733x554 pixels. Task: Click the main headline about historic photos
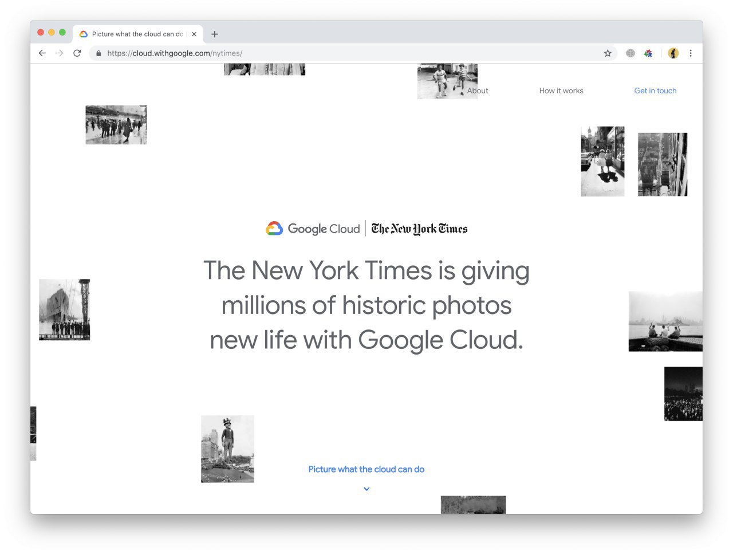click(x=366, y=305)
